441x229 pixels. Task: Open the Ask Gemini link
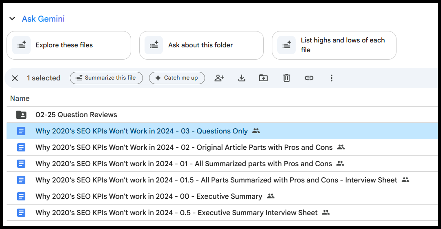43,19
